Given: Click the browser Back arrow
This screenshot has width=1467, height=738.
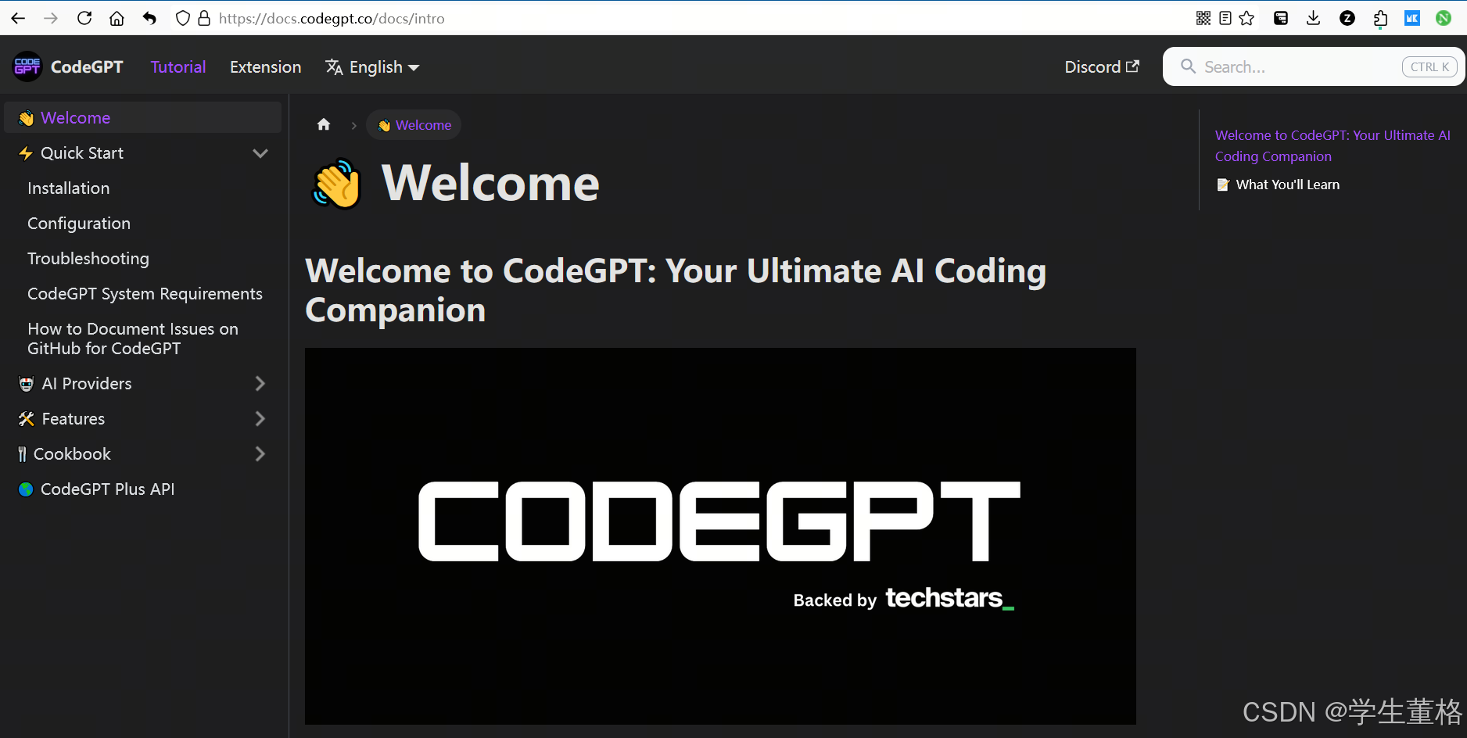Looking at the screenshot, I should click(x=18, y=18).
